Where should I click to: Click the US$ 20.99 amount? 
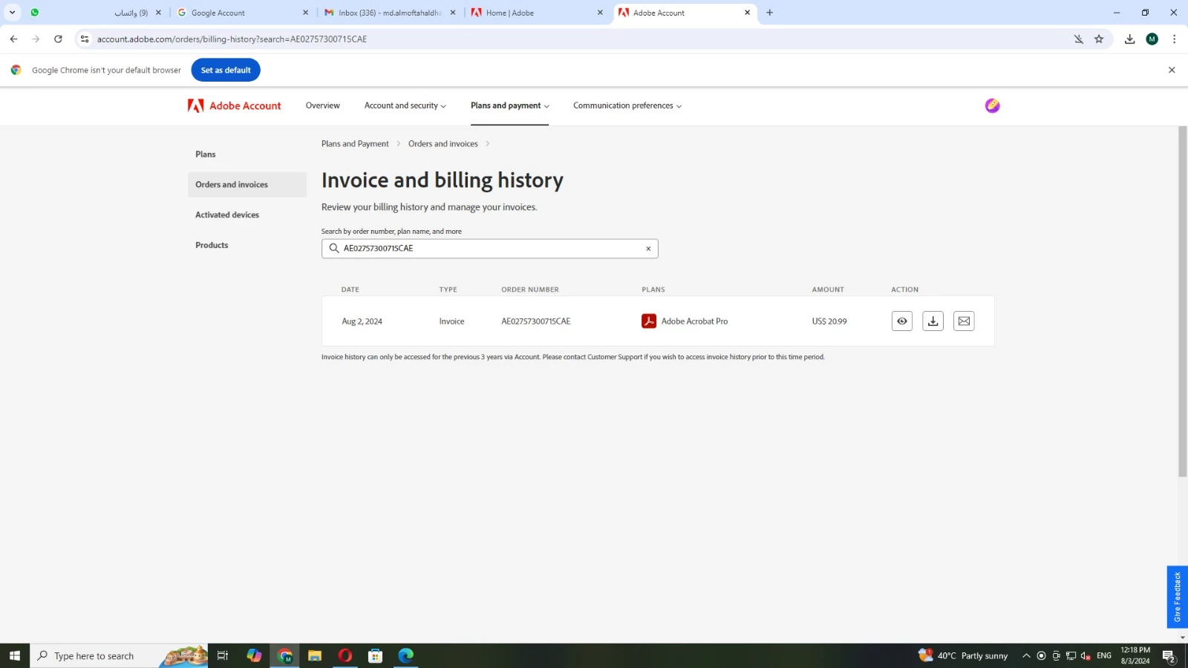829,321
